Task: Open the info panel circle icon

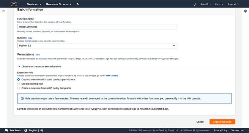Action: tap(245, 11)
